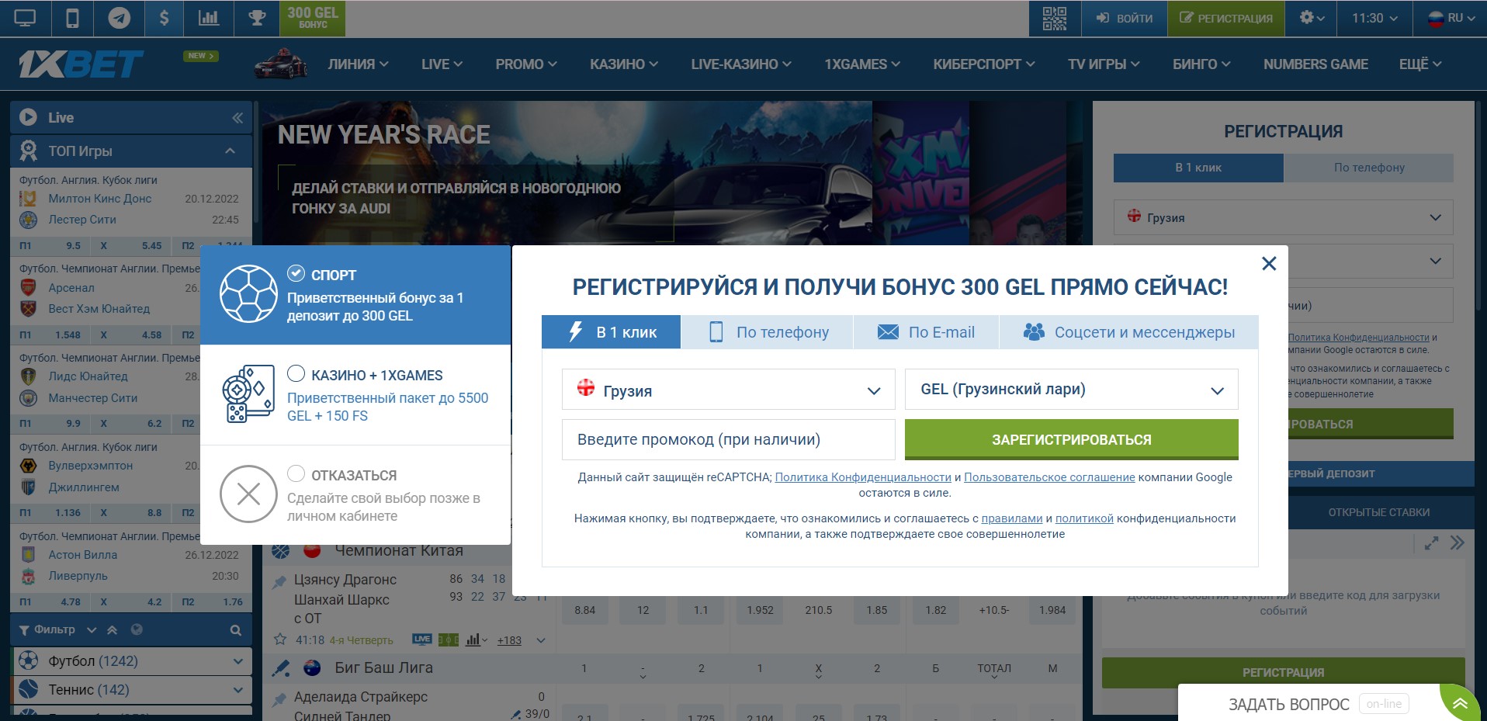Viewport: 1487px width, 721px height.
Task: Open the results trophy icon
Action: [257, 18]
